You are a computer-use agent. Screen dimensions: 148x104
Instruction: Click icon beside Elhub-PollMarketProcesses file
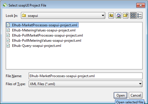pos(8,35)
